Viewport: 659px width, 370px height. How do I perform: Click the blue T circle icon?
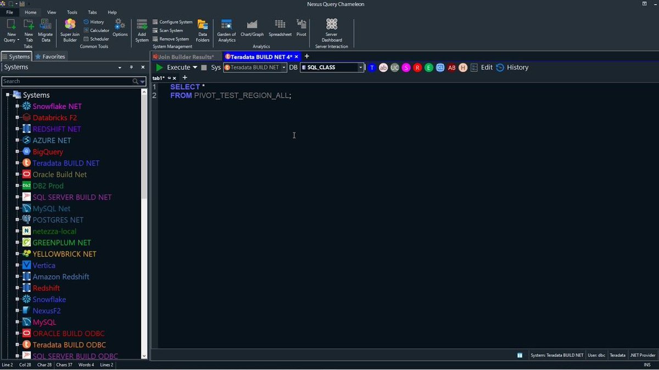tap(372, 67)
